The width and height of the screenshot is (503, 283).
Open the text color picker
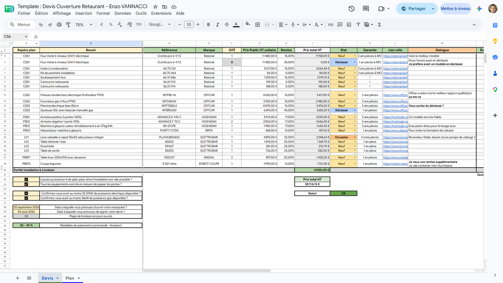point(236,25)
